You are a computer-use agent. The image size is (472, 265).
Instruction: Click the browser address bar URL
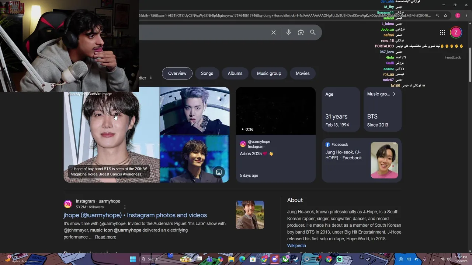[x=284, y=15]
